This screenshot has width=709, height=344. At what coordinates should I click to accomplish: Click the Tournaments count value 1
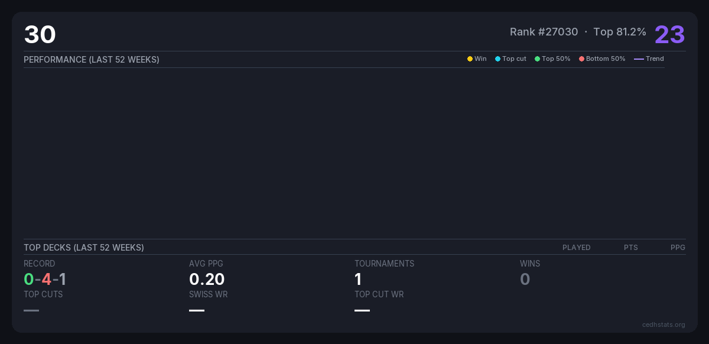[358, 279]
